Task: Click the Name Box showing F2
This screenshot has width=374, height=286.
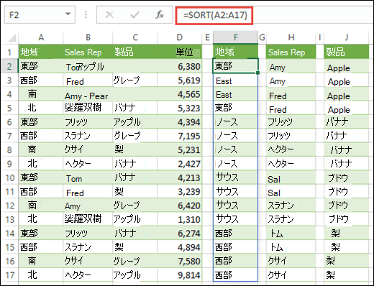Action: click(40, 15)
